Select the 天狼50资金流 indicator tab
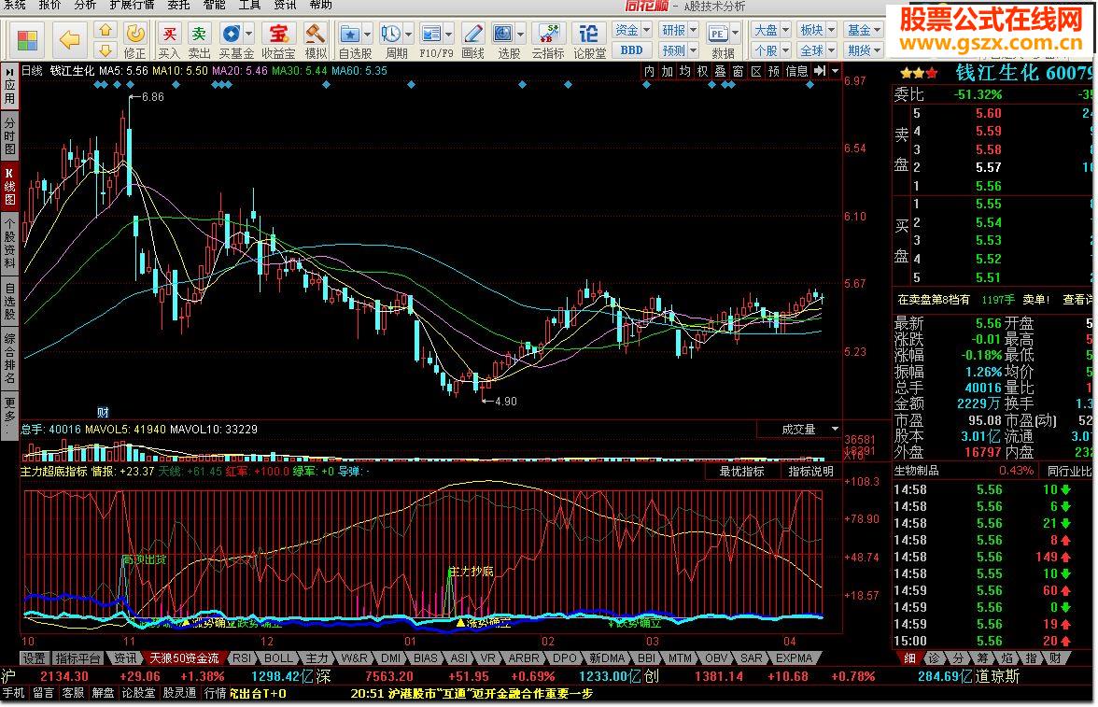Image resolution: width=1098 pixels, height=707 pixels. 185,658
